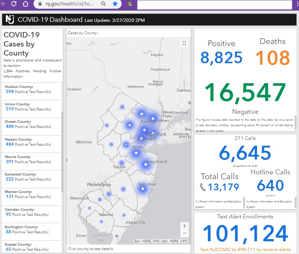Click the NJ logo in dashboard header
Screen dimensions: 299x254
pyautogui.click(x=10, y=19)
